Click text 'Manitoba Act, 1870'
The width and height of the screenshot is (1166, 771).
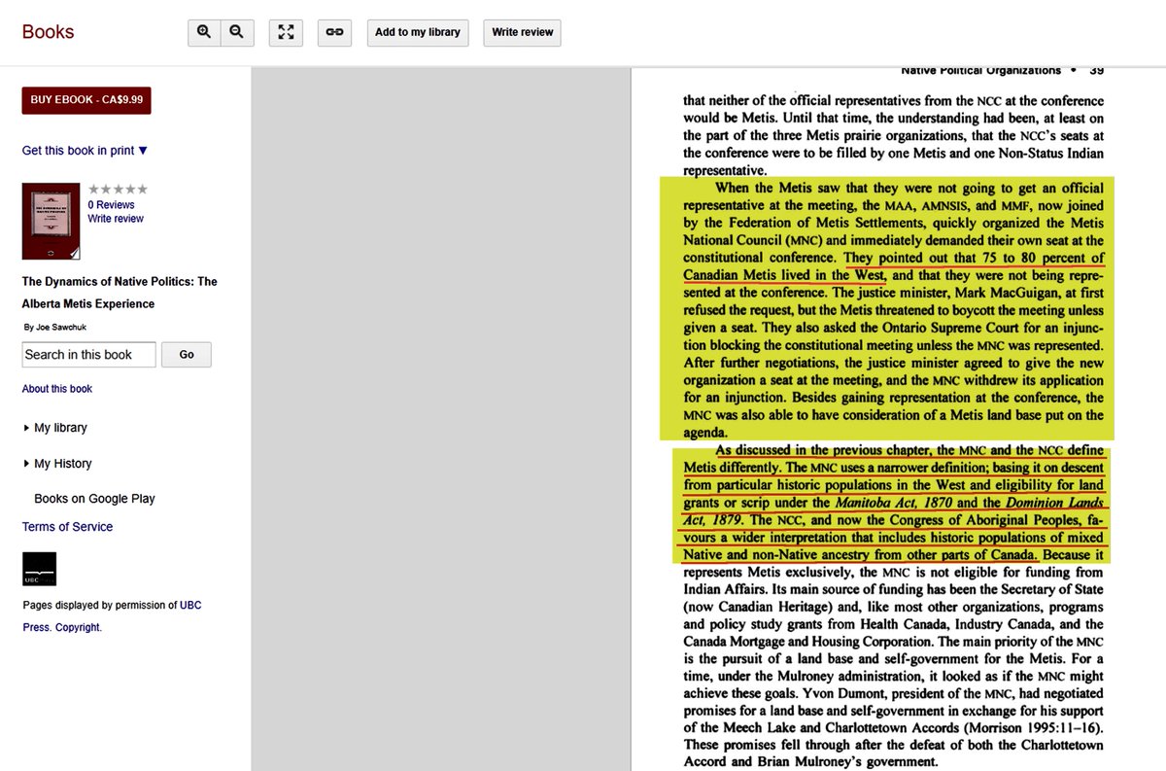[x=894, y=503]
